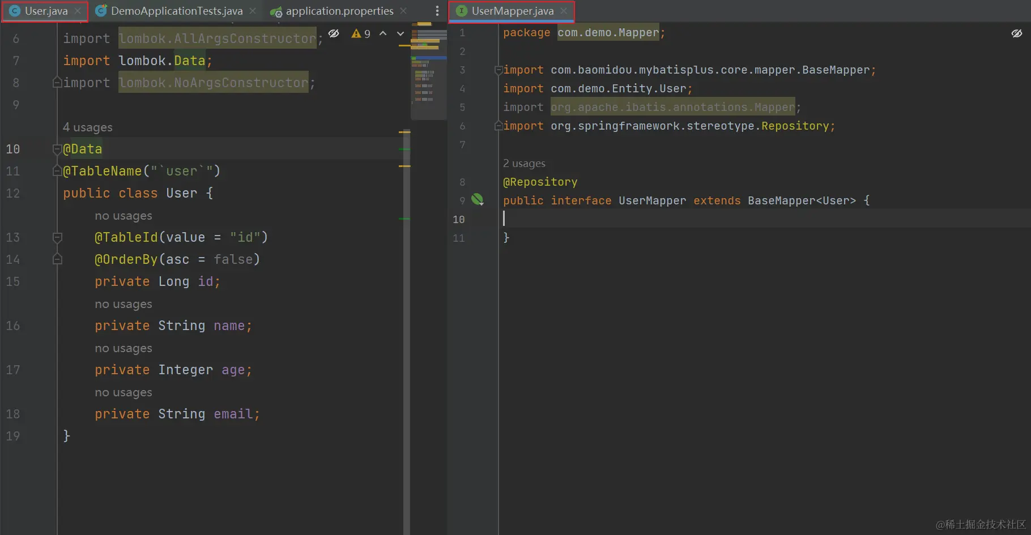The width and height of the screenshot is (1031, 535).
Task: Click line number 17 in User.java gutter
Action: click(x=12, y=370)
